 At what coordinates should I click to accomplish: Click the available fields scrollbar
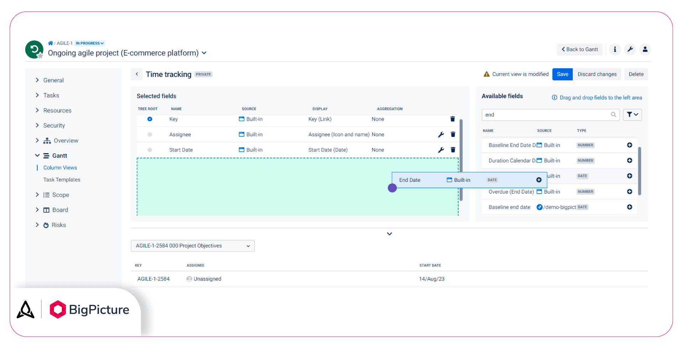tap(639, 171)
